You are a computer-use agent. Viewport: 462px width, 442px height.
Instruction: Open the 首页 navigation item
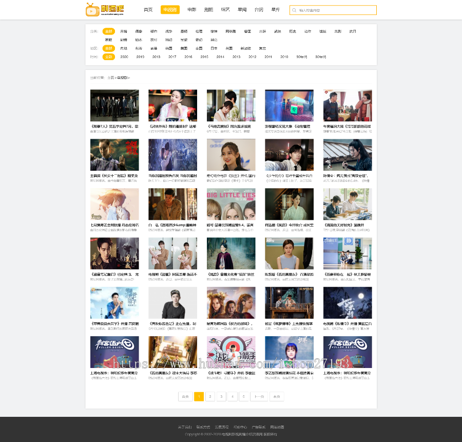148,10
